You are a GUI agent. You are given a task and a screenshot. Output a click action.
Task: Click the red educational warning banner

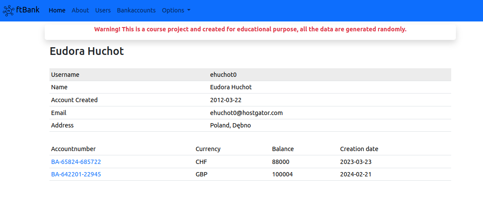point(250,29)
